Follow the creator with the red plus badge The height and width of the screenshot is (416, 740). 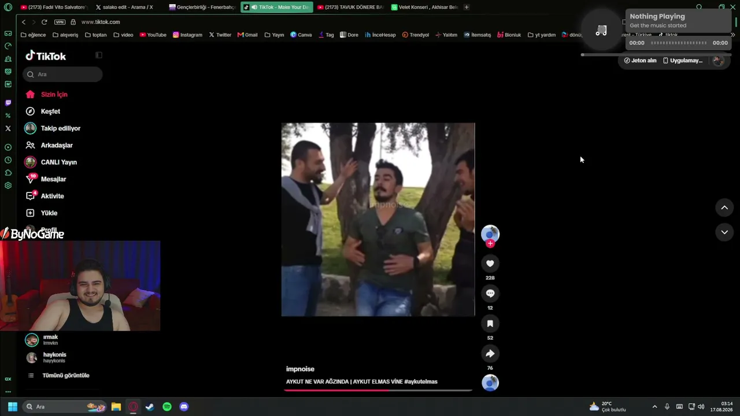click(490, 244)
